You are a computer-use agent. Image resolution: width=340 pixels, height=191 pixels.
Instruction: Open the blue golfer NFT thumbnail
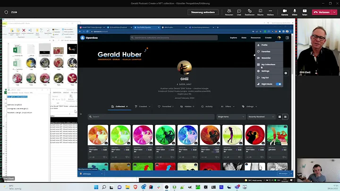click(187, 135)
